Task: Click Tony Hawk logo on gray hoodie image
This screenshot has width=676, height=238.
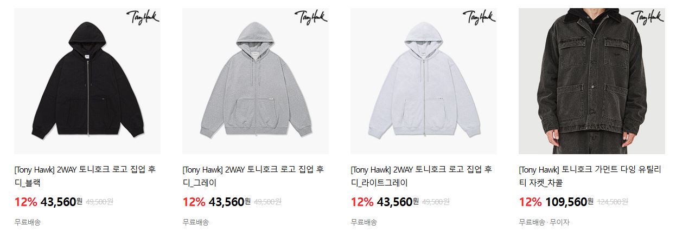Action: (x=310, y=18)
